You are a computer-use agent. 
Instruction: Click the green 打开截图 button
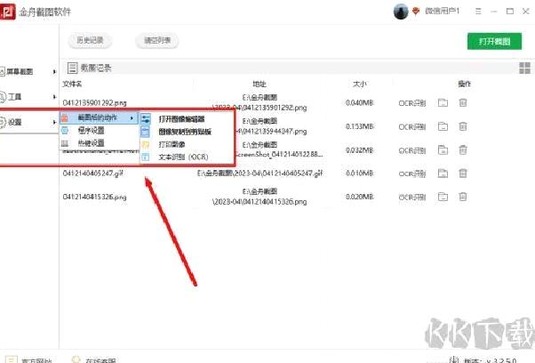click(x=494, y=41)
